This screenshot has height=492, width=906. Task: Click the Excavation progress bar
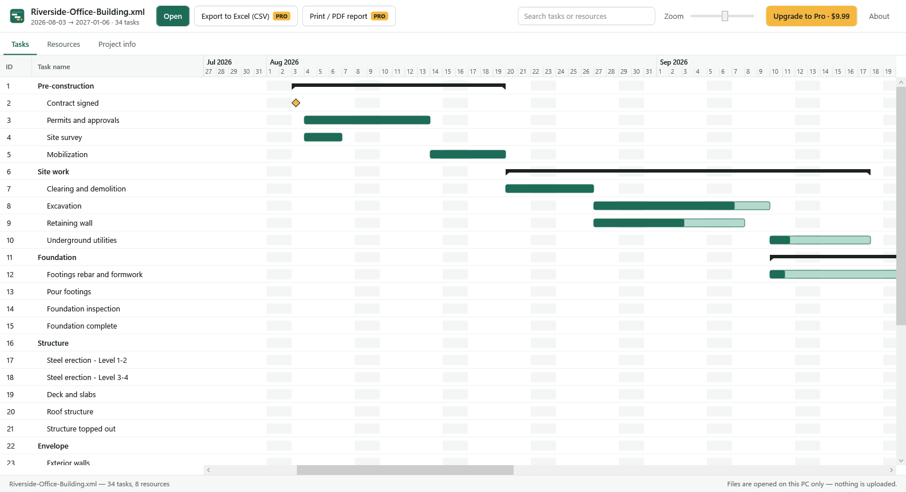[x=682, y=206]
